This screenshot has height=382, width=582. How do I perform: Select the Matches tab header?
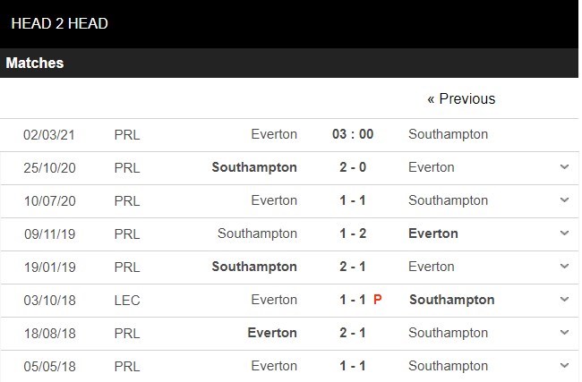pyautogui.click(x=35, y=64)
